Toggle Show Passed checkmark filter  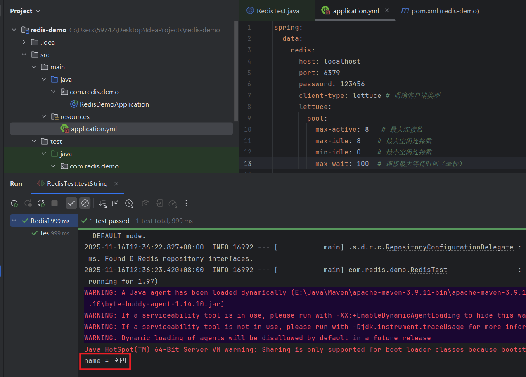(x=72, y=203)
